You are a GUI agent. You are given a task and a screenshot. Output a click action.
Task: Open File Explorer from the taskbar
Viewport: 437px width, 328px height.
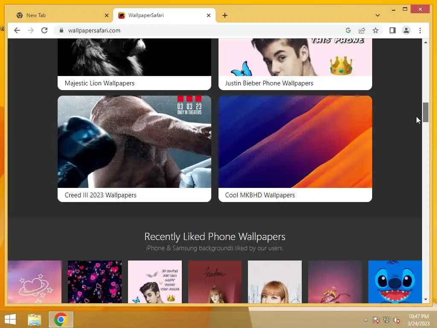click(x=35, y=319)
